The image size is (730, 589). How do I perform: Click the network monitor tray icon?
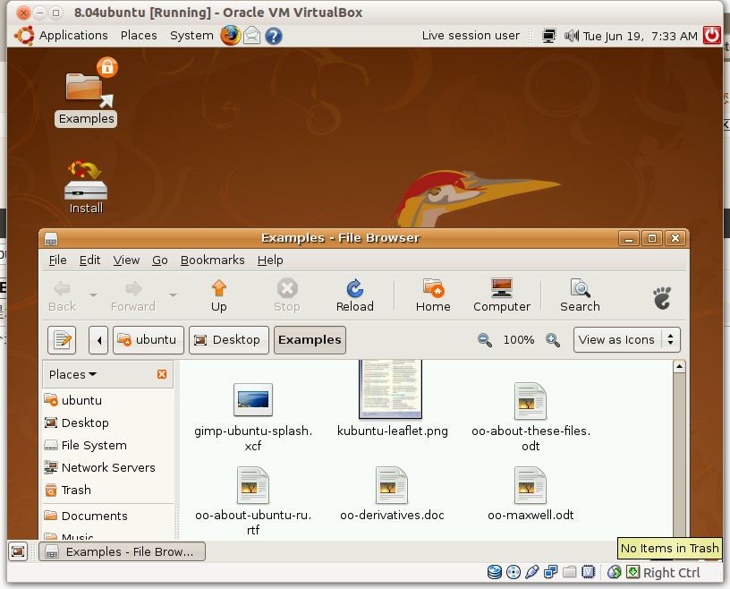pos(549,36)
